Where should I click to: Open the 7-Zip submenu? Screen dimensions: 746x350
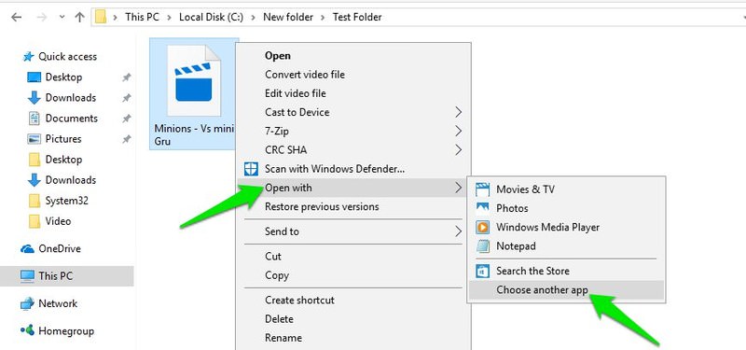tap(353, 131)
